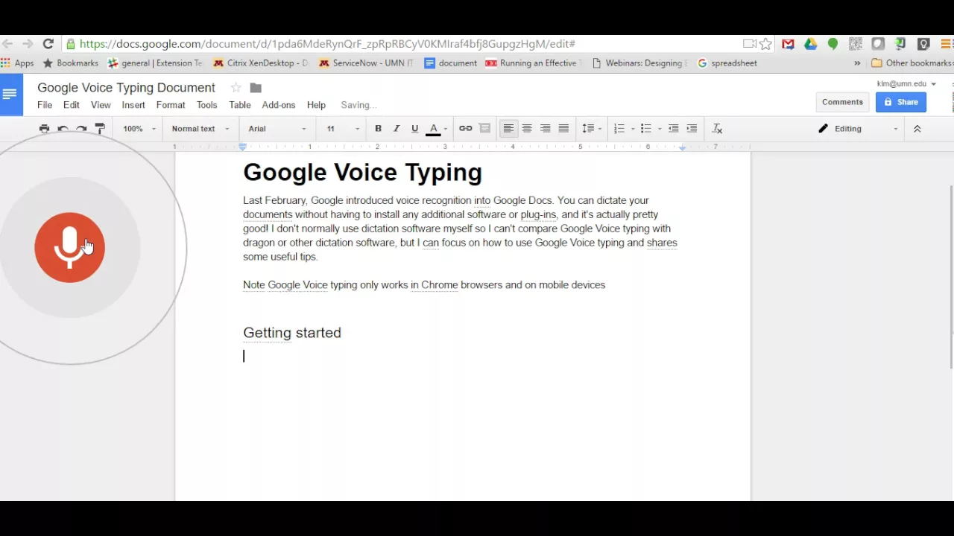Viewport: 954px width, 536px height.
Task: Open the 100% zoom dropdown
Action: tap(139, 129)
